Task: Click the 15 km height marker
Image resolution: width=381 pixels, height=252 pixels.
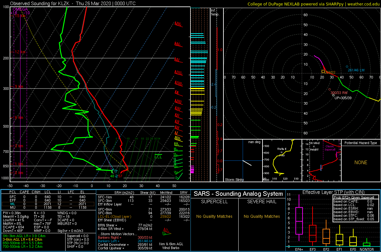Action: (20, 16)
